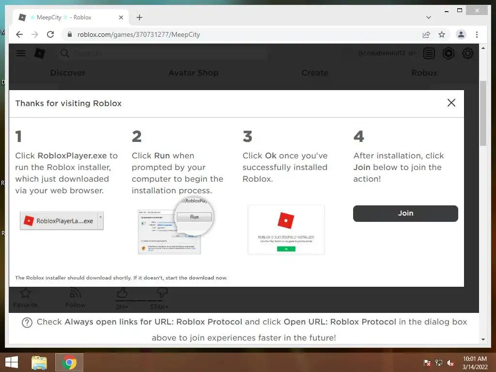Click the RobloxPlayerLauncher.exe download thumbnail
This screenshot has height=372, width=496.
pyautogui.click(x=62, y=220)
